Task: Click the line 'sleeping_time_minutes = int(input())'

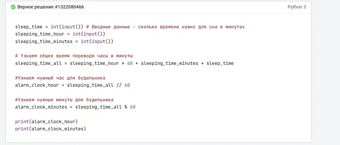Action: 64,41
